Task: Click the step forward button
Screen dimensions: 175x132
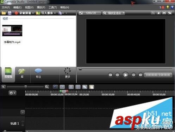Action: [133, 75]
